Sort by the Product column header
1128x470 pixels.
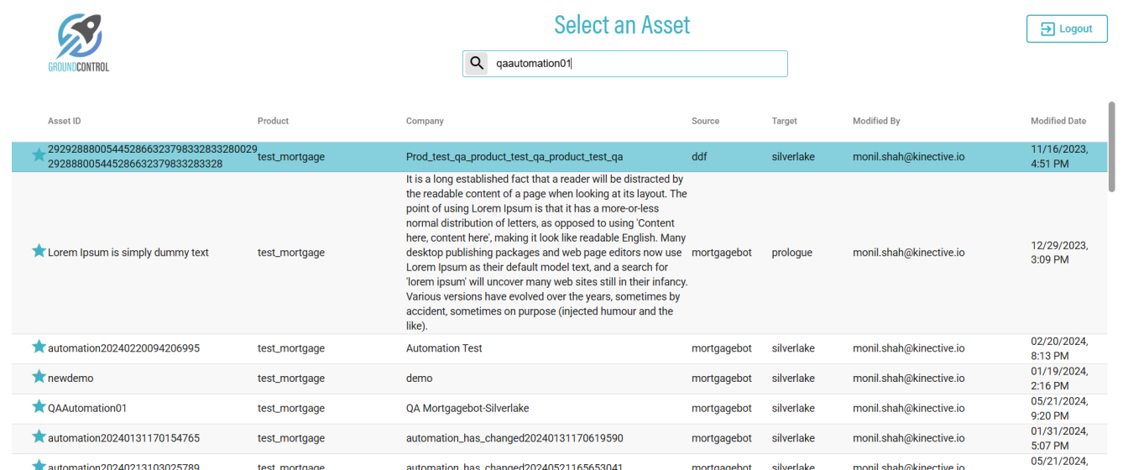click(x=273, y=121)
